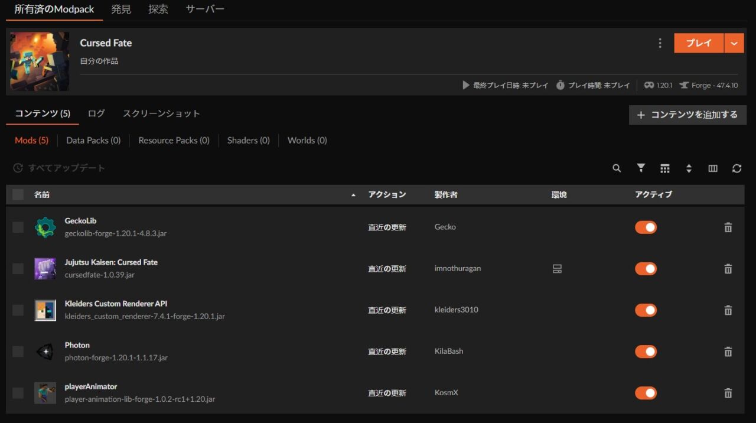
Task: Switch the mod list to grid view
Action: tap(664, 168)
